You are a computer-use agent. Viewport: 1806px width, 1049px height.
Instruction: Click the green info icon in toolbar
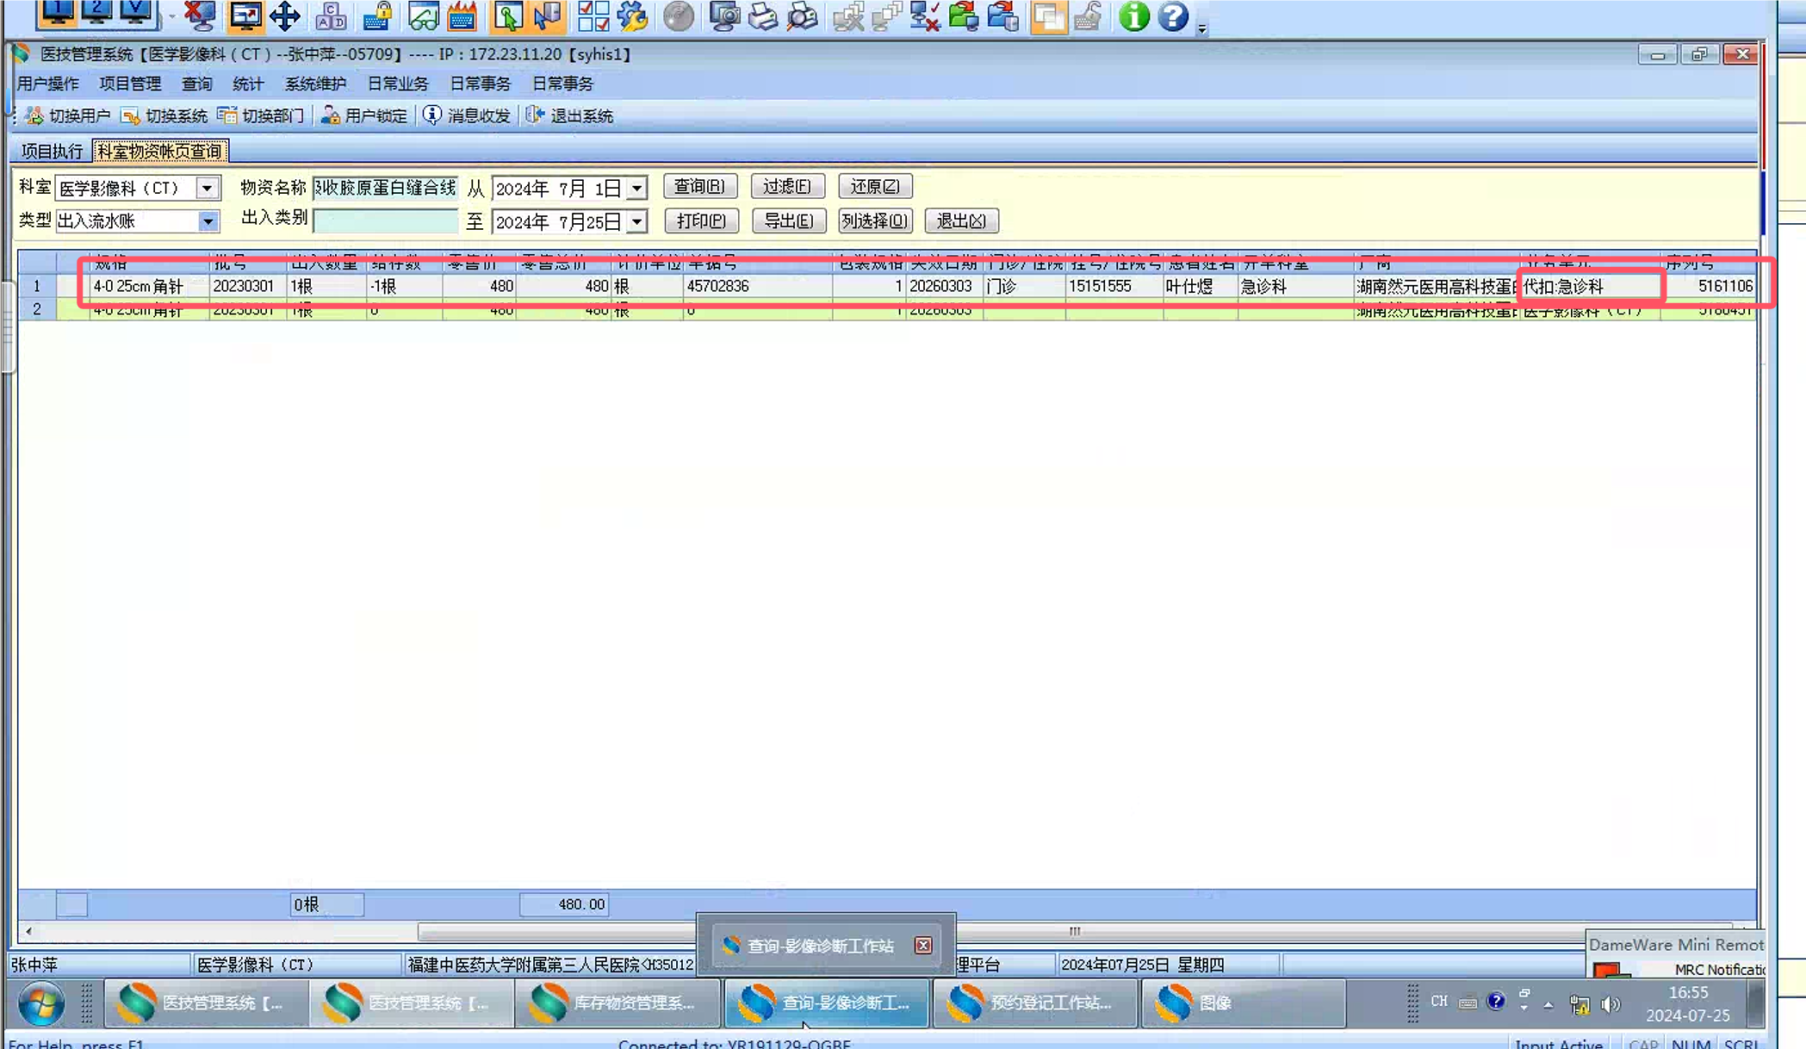click(x=1133, y=16)
